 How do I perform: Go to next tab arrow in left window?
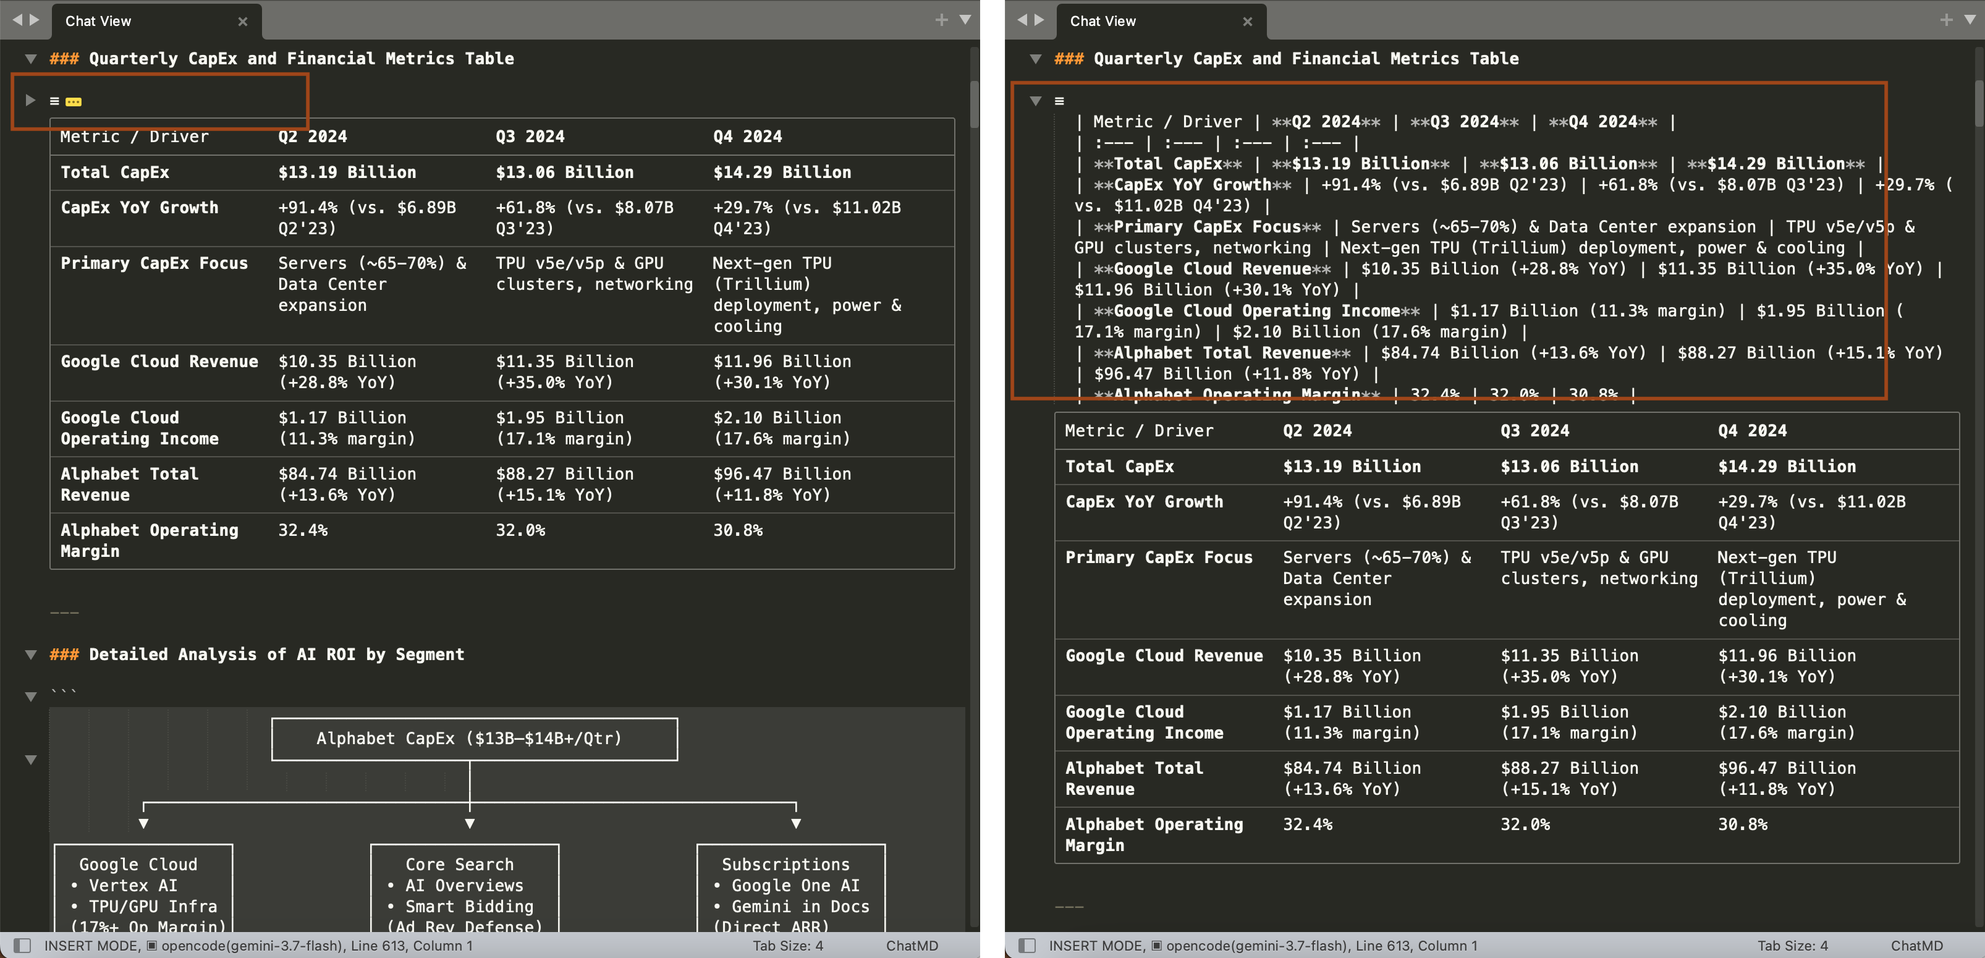click(x=34, y=20)
